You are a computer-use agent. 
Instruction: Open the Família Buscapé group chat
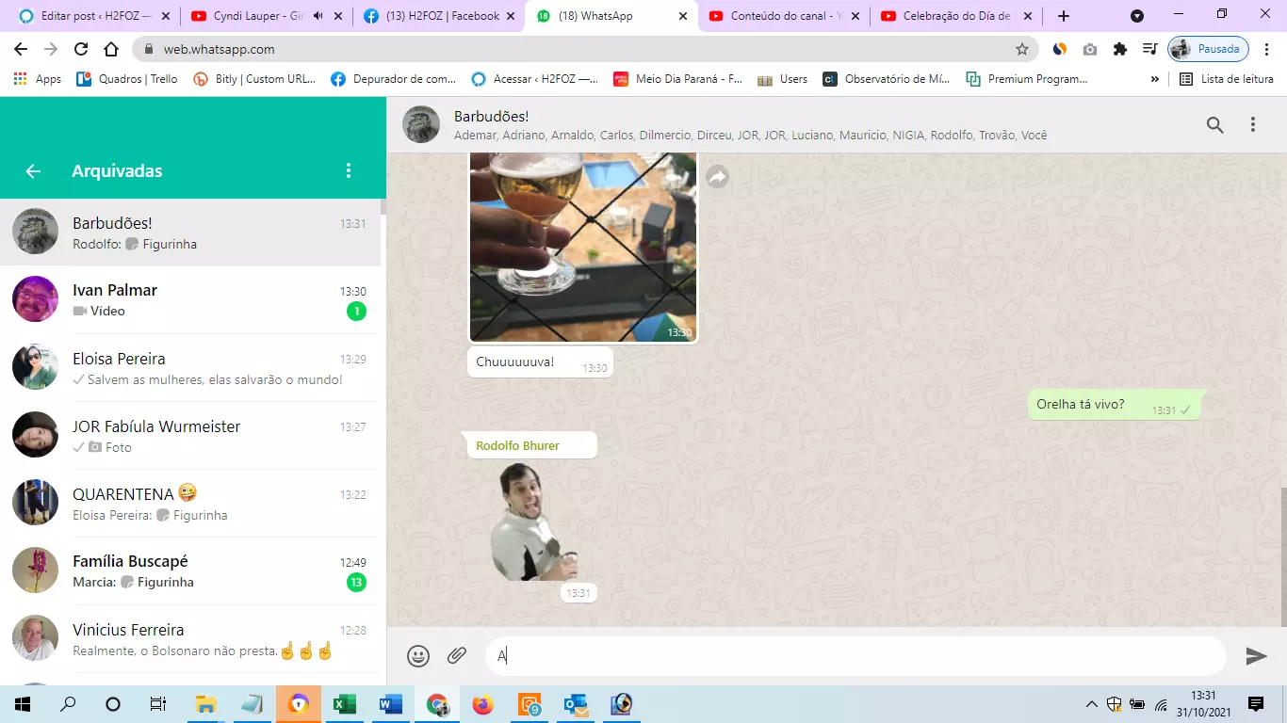pos(193,570)
